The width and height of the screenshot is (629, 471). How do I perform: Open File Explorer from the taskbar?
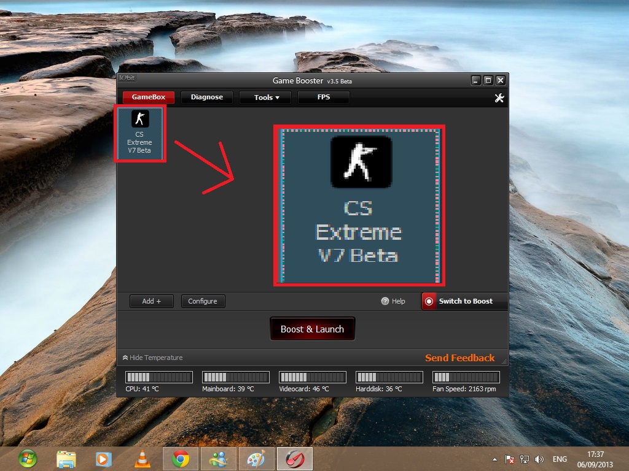coord(66,459)
